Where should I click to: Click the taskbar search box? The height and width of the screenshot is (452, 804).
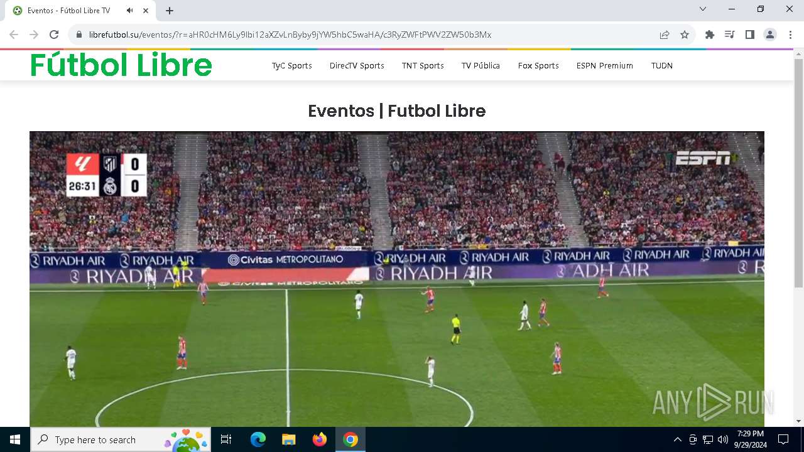pos(120,439)
